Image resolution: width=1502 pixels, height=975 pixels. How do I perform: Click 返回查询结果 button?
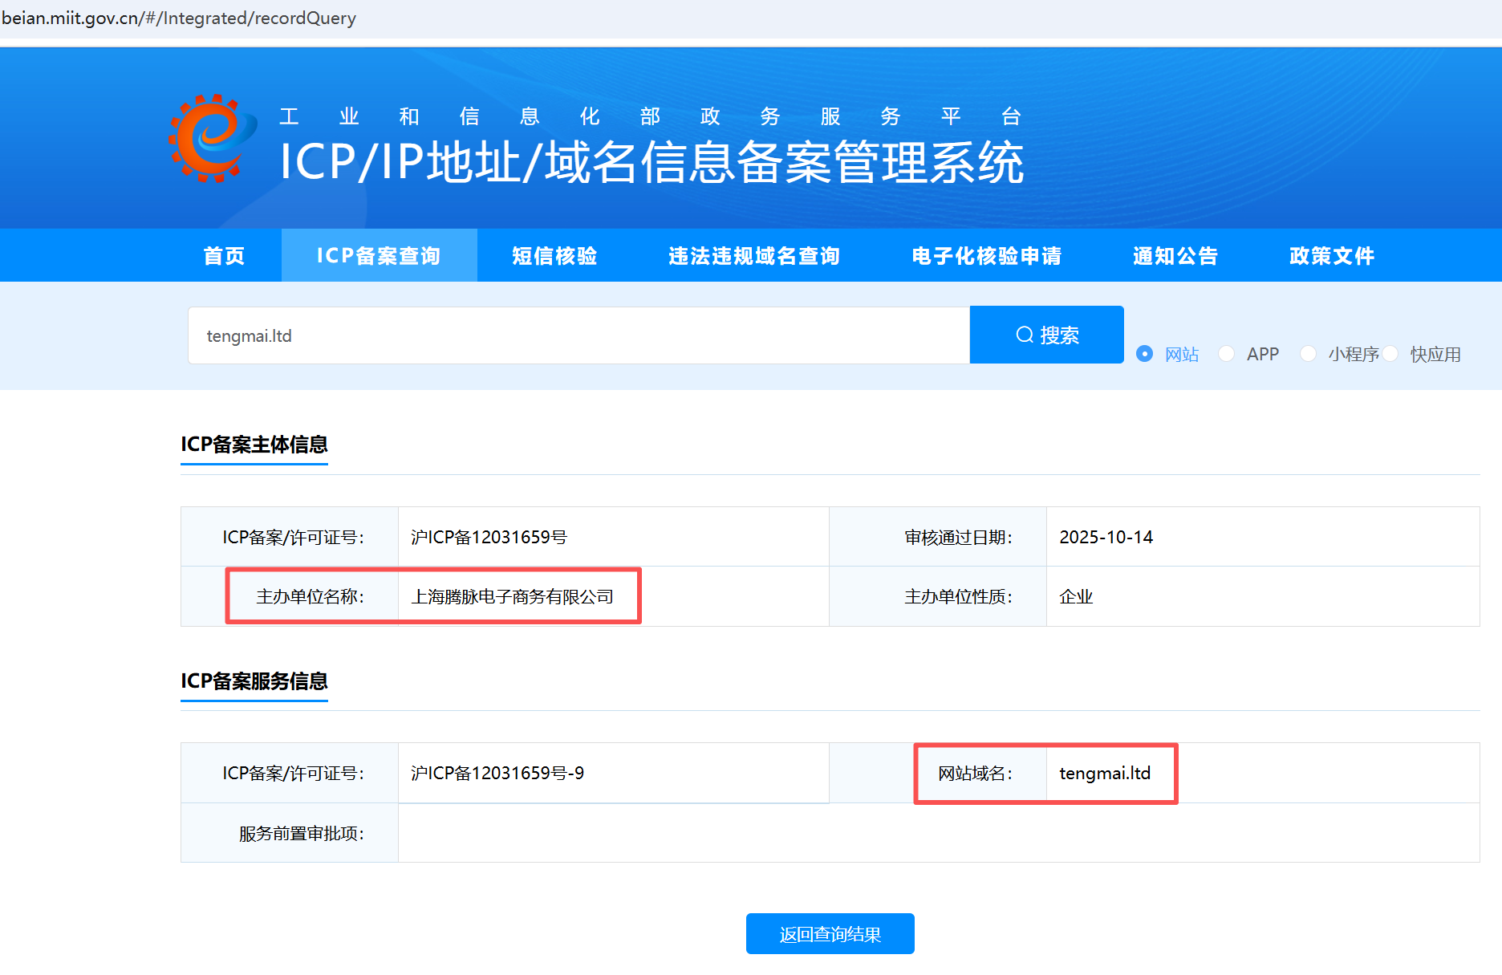(830, 934)
